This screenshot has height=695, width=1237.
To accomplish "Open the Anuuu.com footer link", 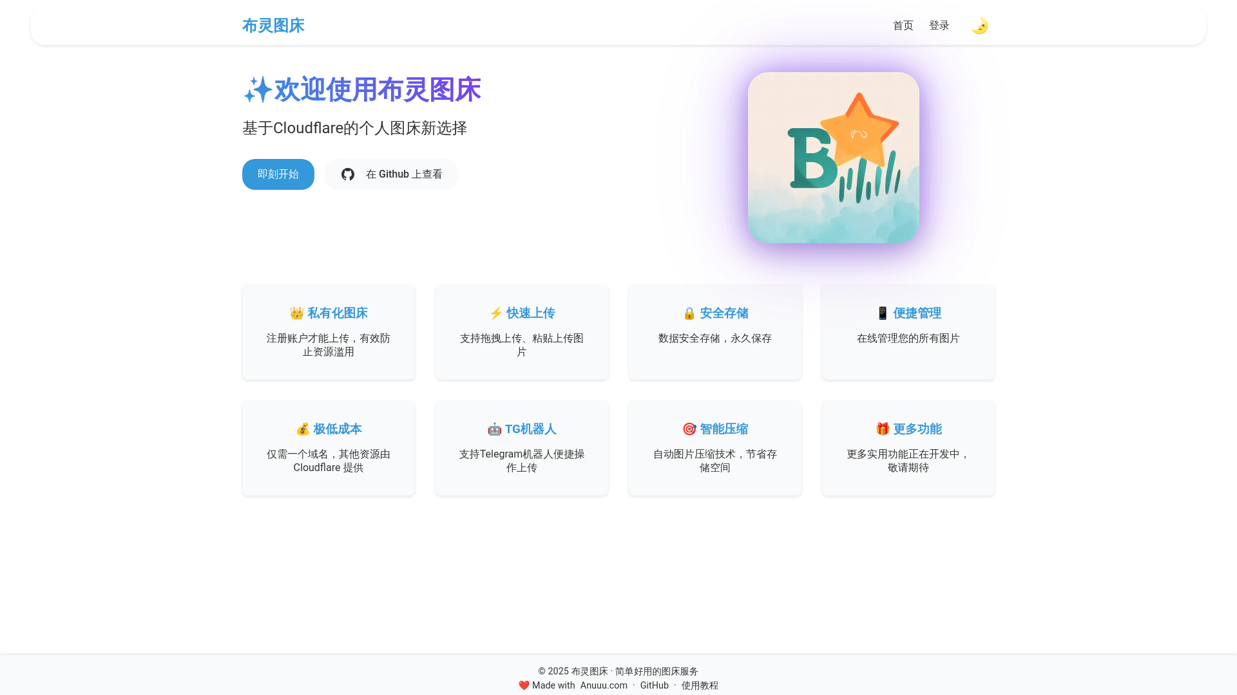I will (x=604, y=685).
